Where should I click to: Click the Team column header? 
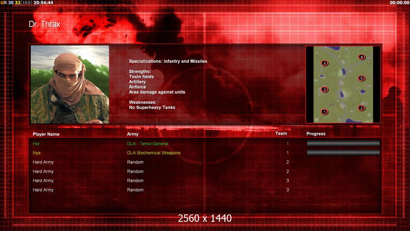point(281,134)
